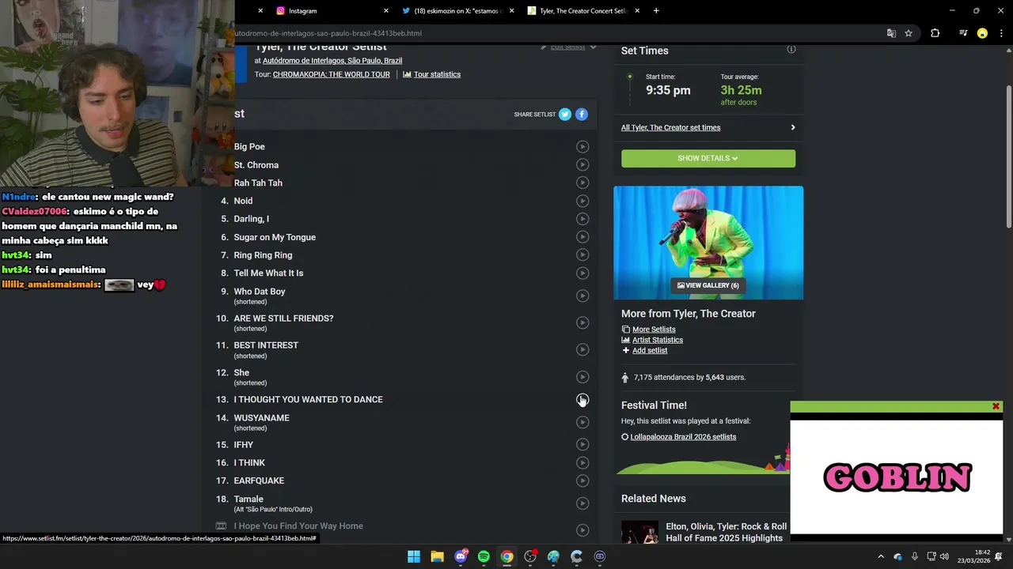
Task: Share setlist on Facebook
Action: [x=582, y=115]
